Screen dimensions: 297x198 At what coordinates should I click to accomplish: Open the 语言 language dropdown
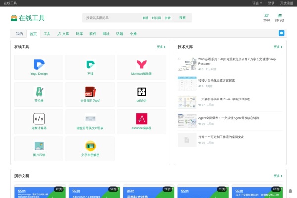tap(257, 3)
